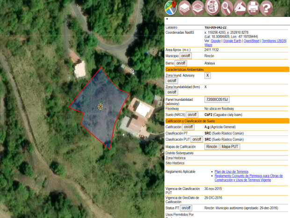This screenshot has width=290, height=218.
Task: Toggle the Calificación layer on/off
Action: click(x=188, y=127)
